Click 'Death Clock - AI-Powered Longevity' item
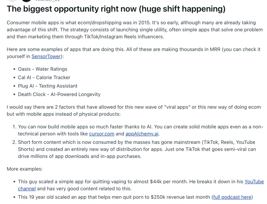 [x=59, y=94]
